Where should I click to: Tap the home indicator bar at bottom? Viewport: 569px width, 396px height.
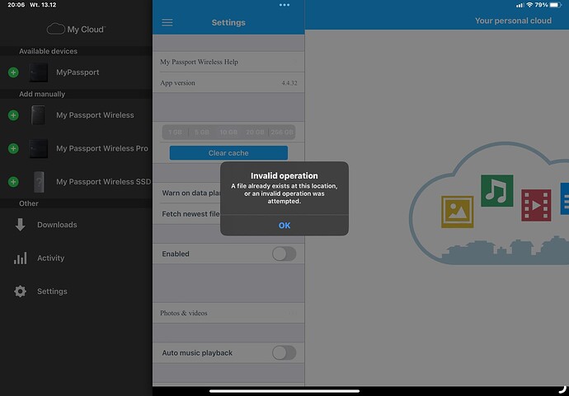(x=284, y=391)
